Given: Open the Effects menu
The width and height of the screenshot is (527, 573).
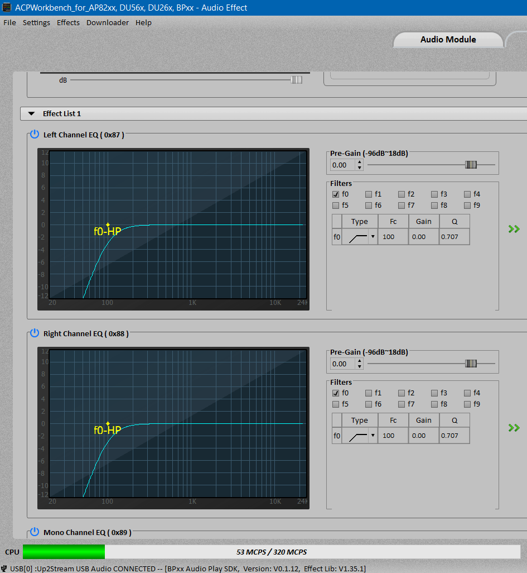Looking at the screenshot, I should [68, 23].
